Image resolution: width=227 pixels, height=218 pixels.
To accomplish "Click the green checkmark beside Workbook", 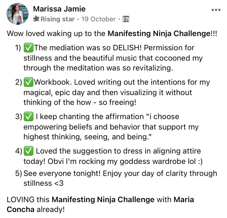I will click(29, 82).
